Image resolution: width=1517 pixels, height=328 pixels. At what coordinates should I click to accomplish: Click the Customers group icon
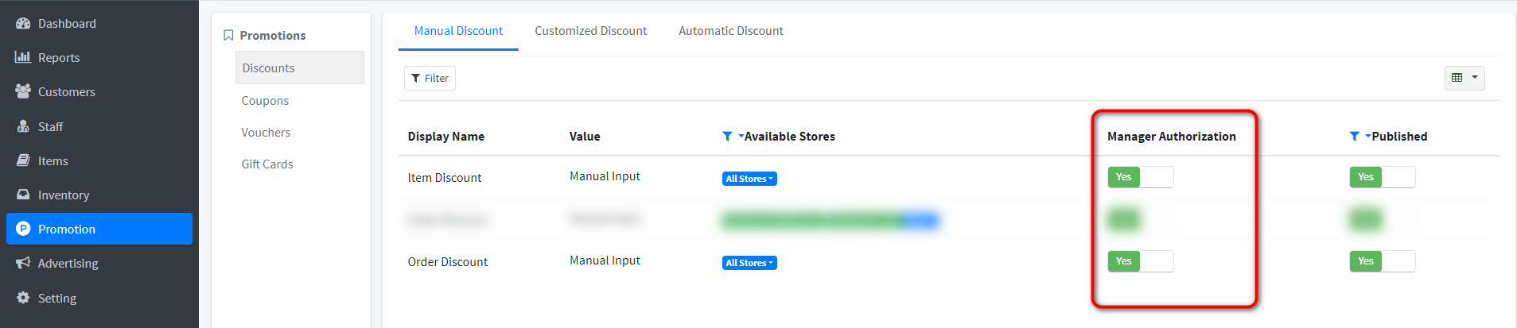click(x=23, y=91)
